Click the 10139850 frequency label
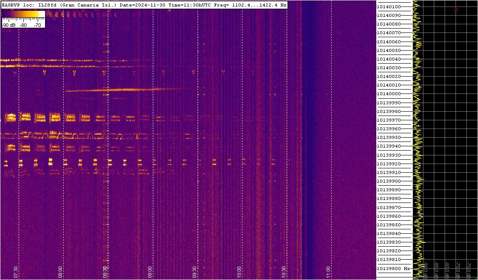The height and width of the screenshot is (280, 478). click(389, 225)
